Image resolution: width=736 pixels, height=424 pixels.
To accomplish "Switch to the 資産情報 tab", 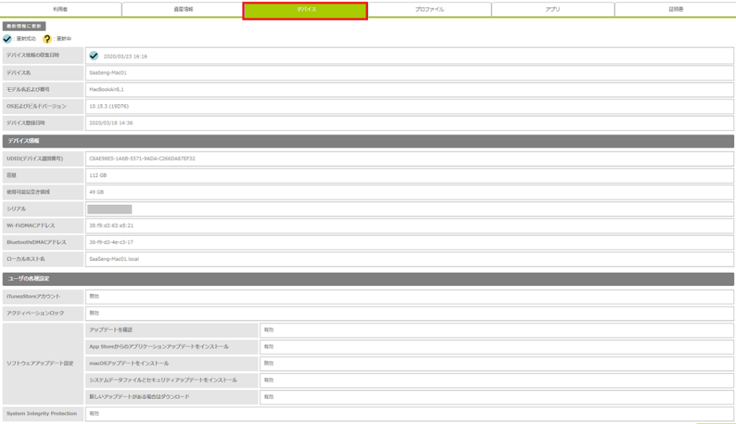I will click(183, 10).
